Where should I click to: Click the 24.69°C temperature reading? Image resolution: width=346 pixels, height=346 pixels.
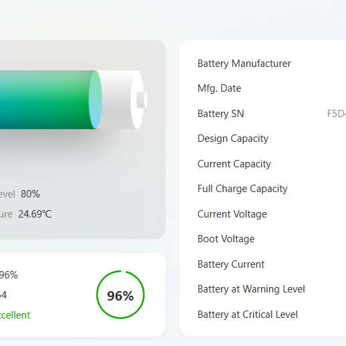pos(35,214)
